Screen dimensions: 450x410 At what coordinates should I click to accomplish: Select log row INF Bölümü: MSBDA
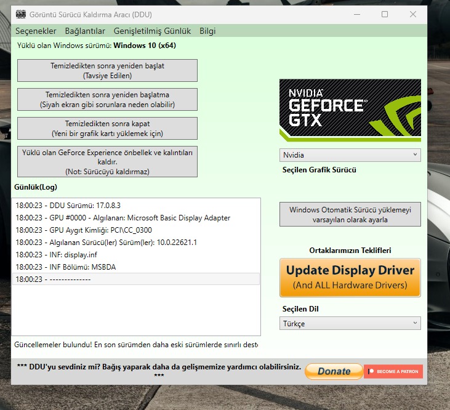tap(136, 267)
